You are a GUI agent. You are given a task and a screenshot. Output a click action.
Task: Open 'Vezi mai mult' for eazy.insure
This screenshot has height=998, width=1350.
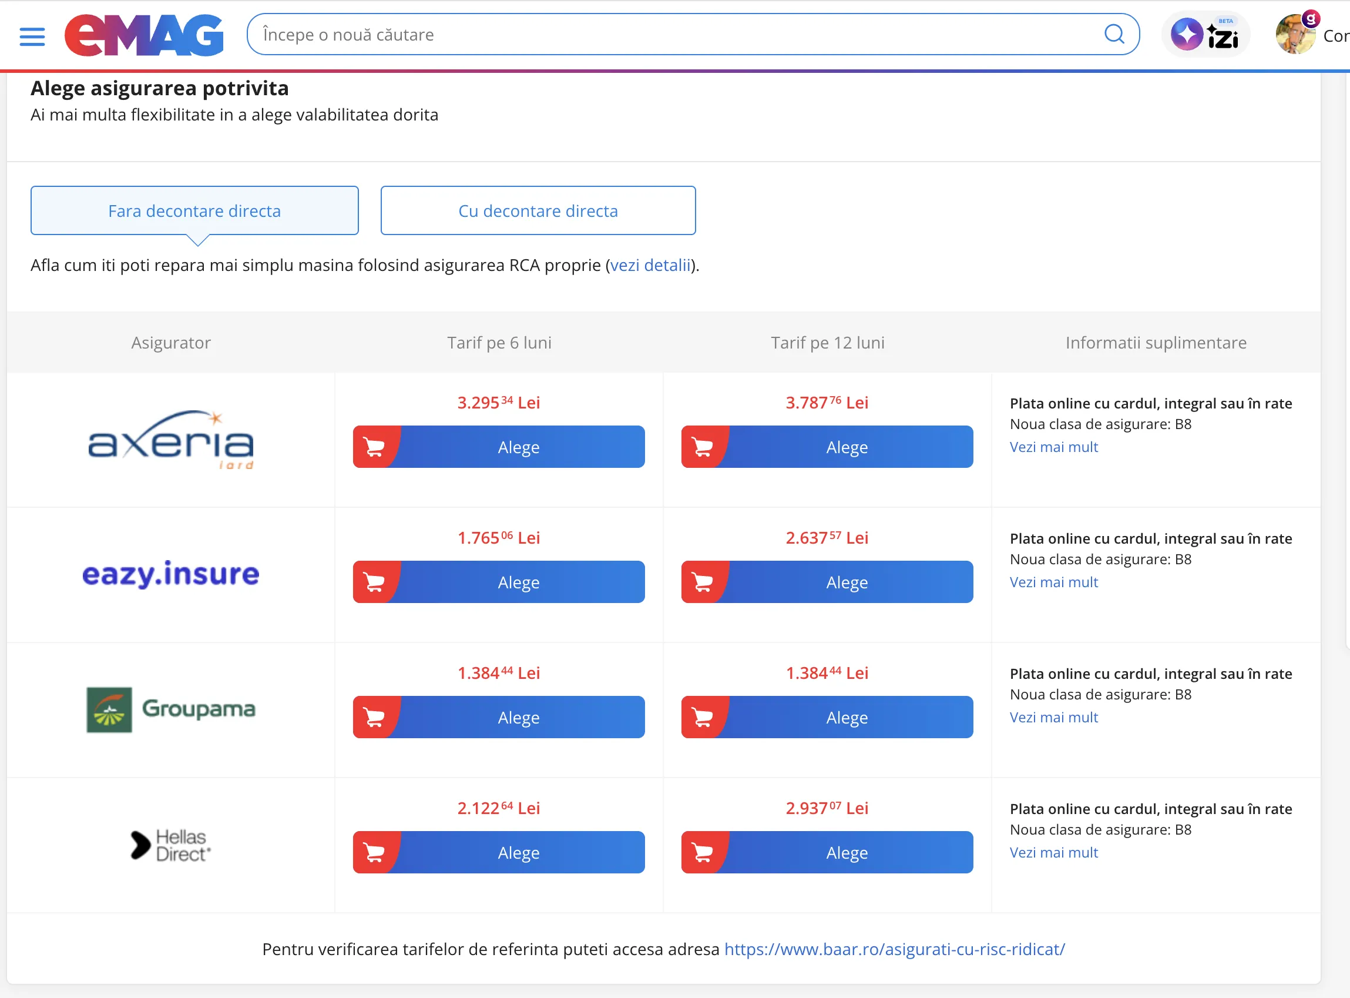(1053, 582)
